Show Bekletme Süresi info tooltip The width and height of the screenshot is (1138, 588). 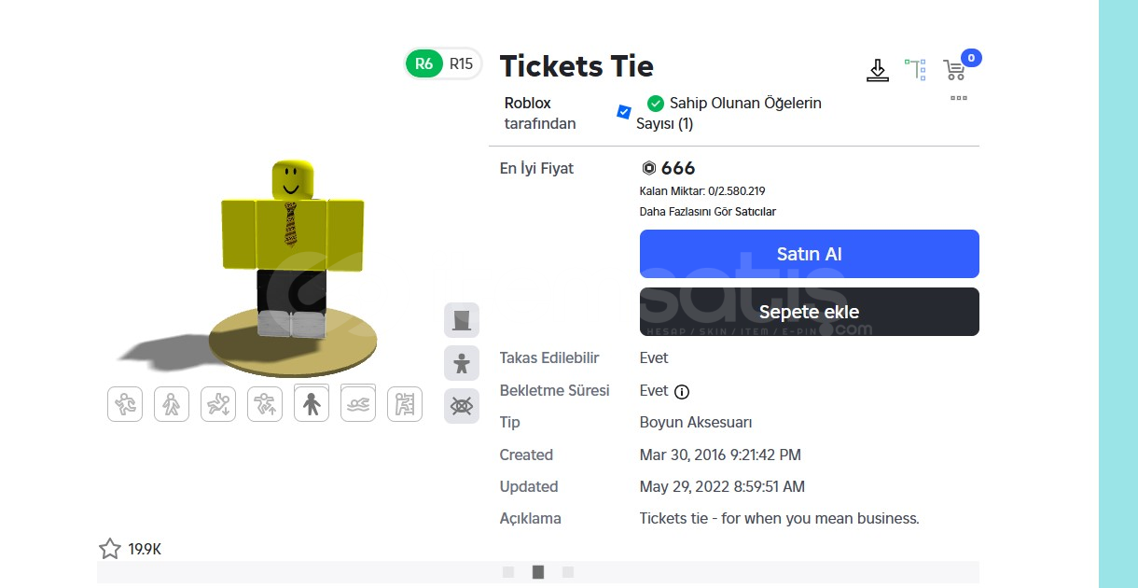tap(682, 391)
